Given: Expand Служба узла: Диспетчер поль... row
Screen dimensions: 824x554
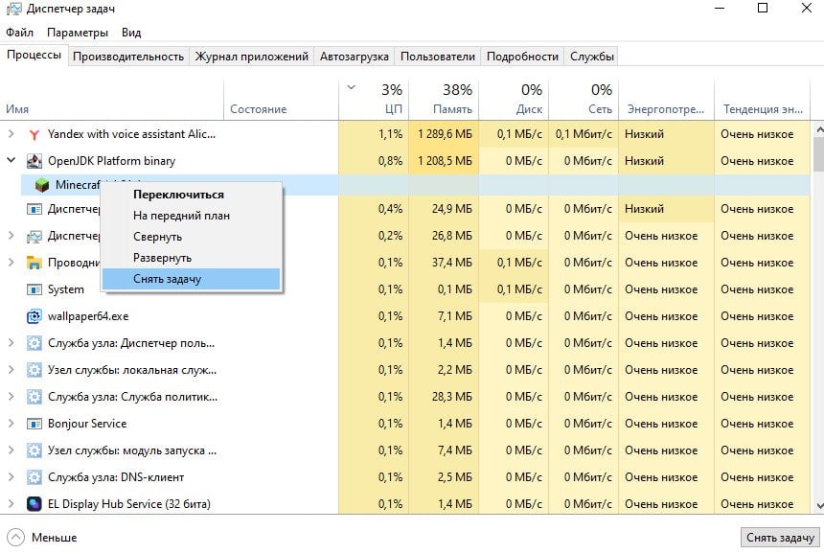Looking at the screenshot, I should (11, 343).
